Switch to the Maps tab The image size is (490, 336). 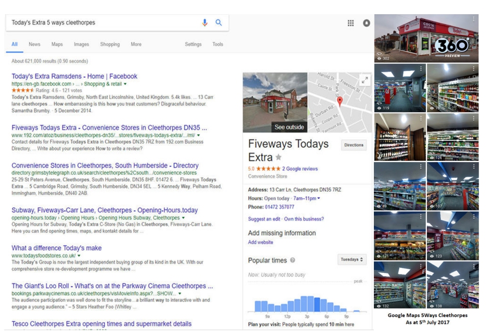[x=57, y=44]
